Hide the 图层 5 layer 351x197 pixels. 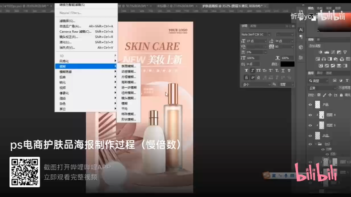point(310,125)
